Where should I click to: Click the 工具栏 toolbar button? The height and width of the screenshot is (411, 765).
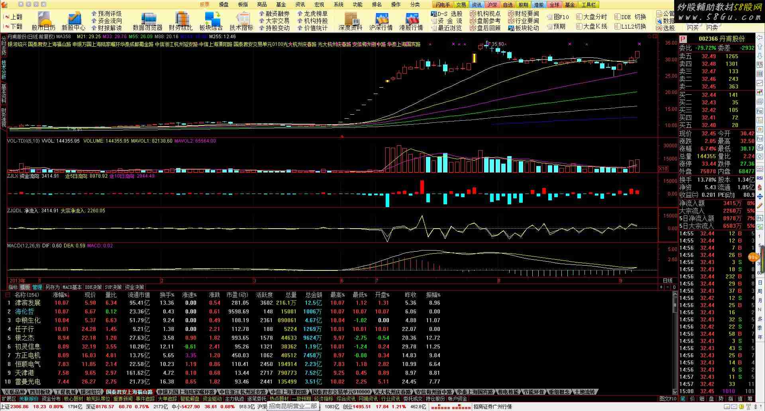[588, 5]
